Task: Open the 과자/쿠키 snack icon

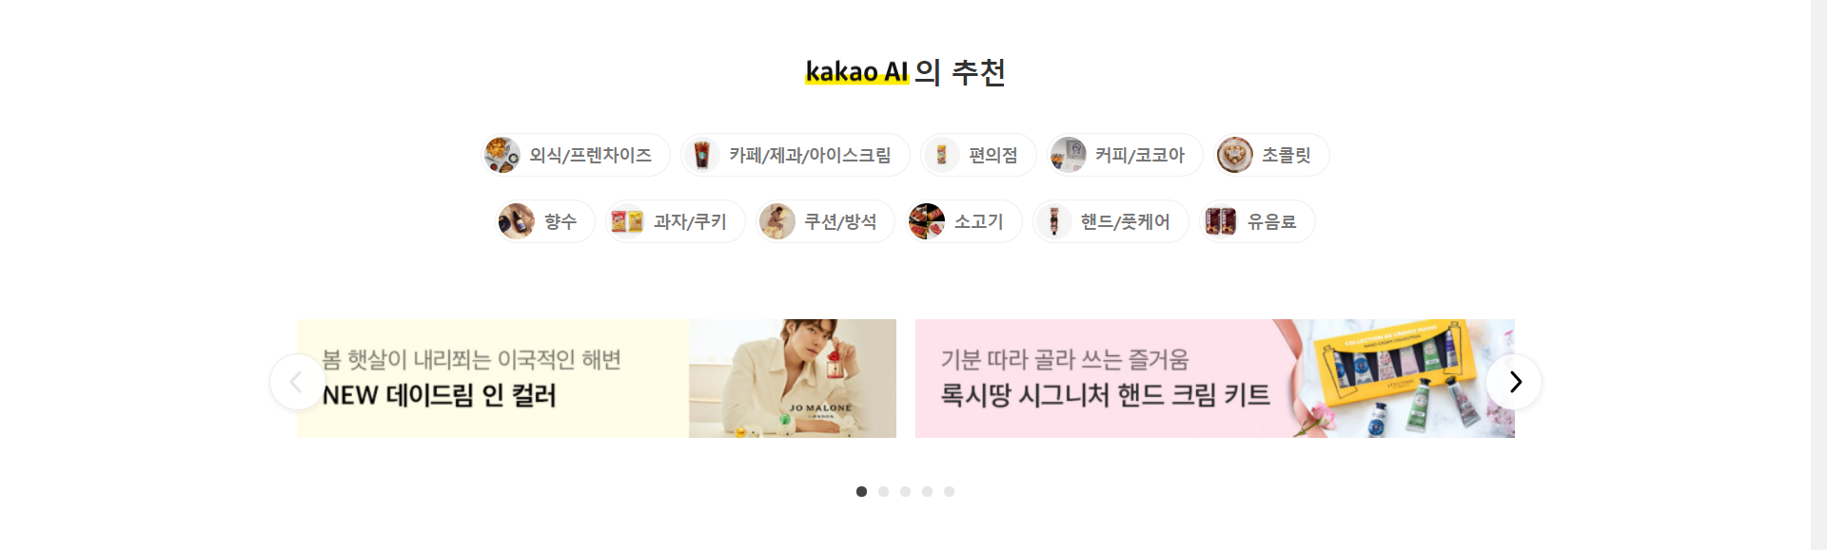Action: click(x=626, y=221)
